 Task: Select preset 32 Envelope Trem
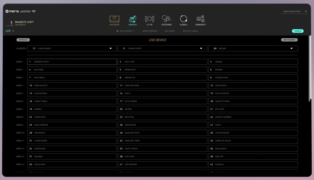click(x=163, y=141)
